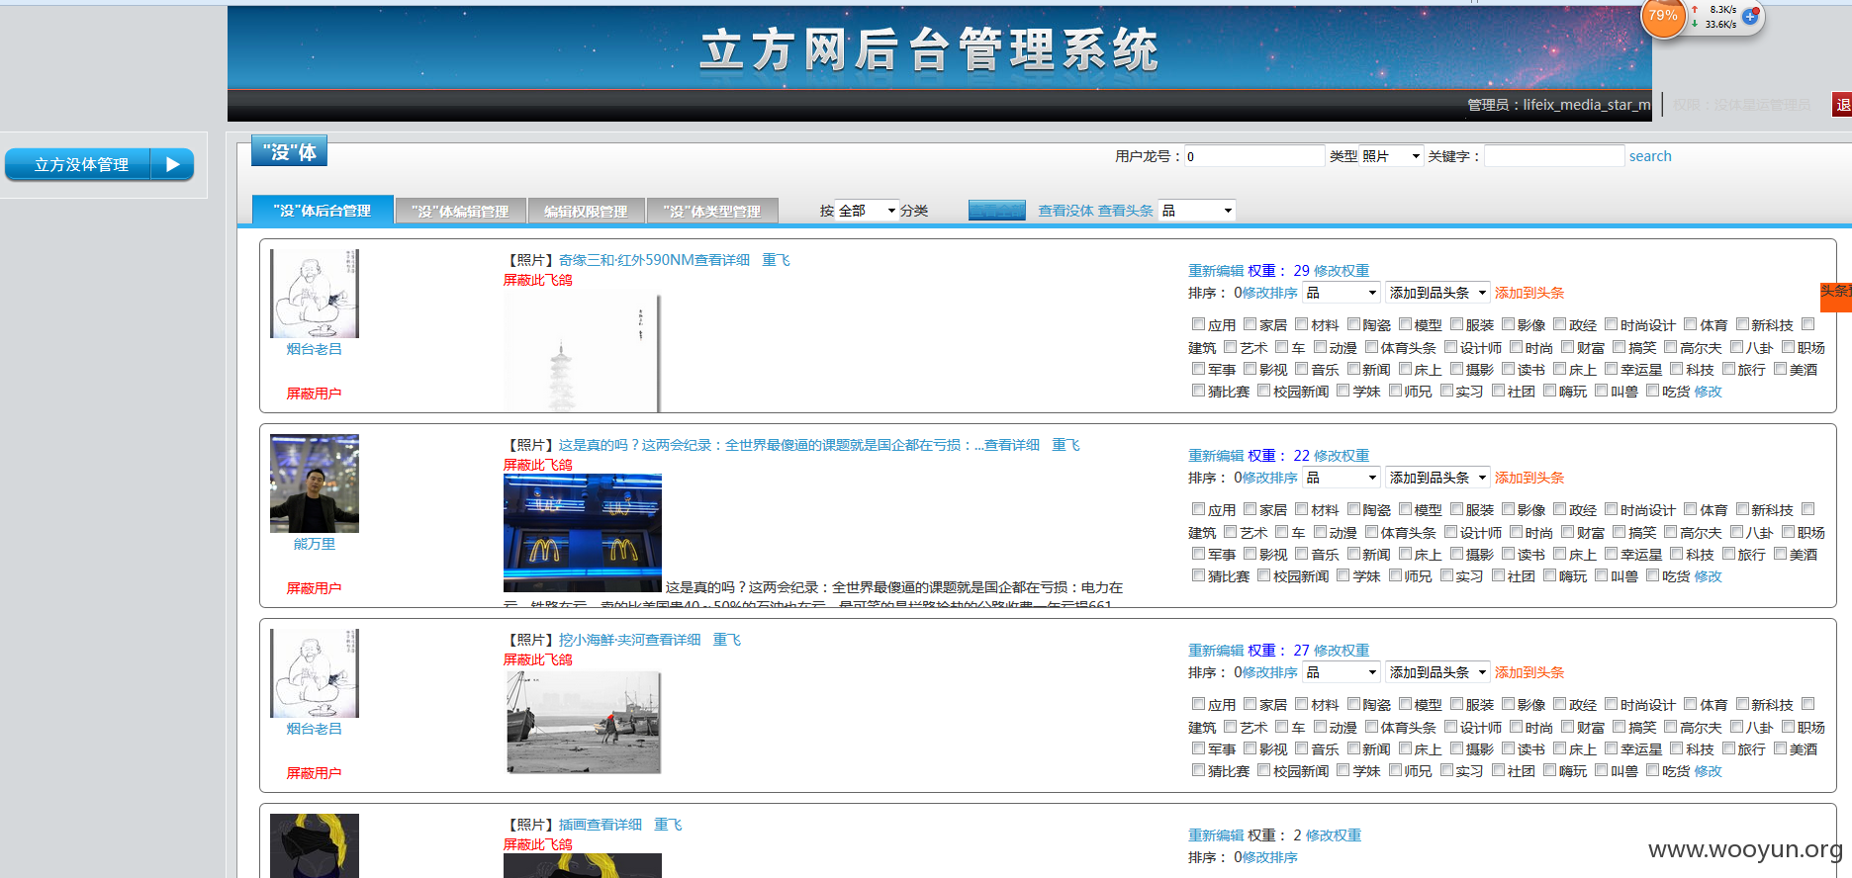Tick 影视 checkbox in the second post
This screenshot has height=878, width=1852.
1250,554
